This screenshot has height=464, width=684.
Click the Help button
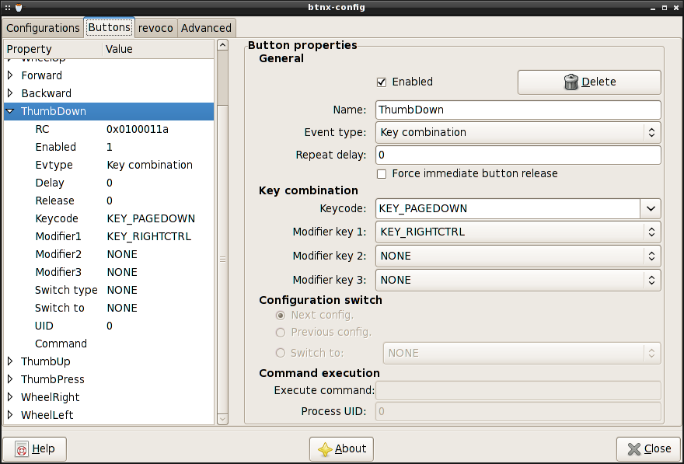(34, 449)
